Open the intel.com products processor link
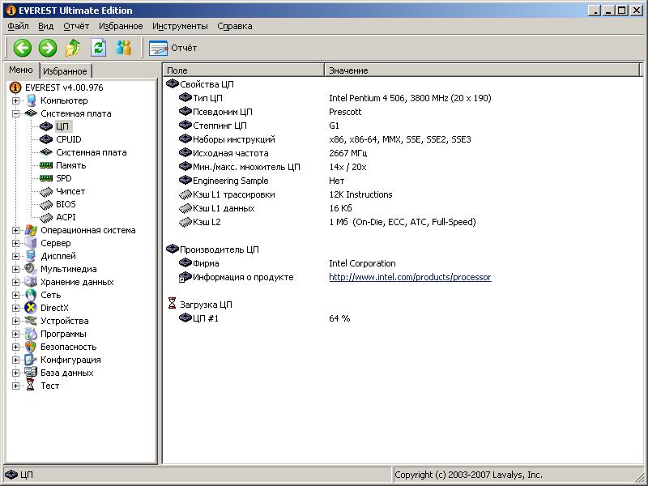 410,277
